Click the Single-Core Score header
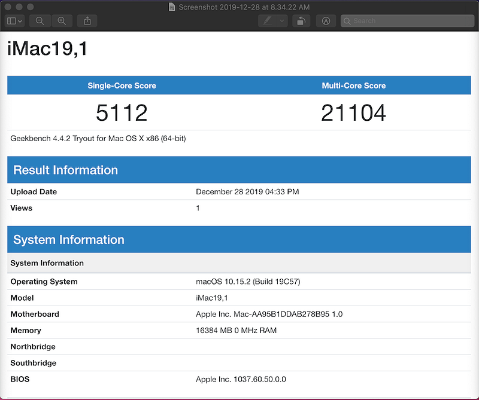The width and height of the screenshot is (479, 400). tap(122, 86)
